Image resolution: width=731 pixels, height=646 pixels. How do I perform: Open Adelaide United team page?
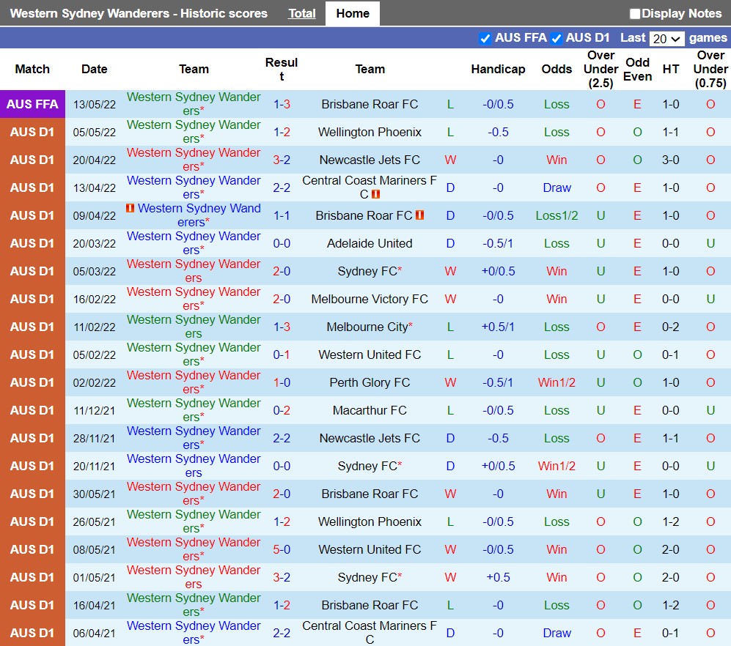pyautogui.click(x=370, y=243)
